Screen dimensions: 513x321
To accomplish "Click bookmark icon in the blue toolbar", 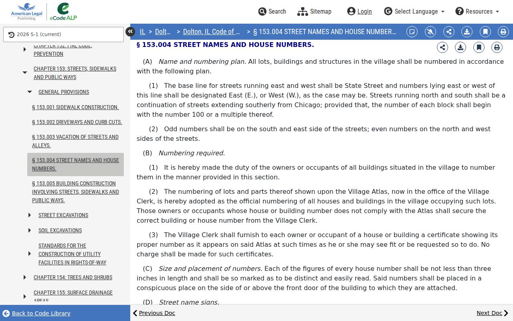I will point(485,32).
